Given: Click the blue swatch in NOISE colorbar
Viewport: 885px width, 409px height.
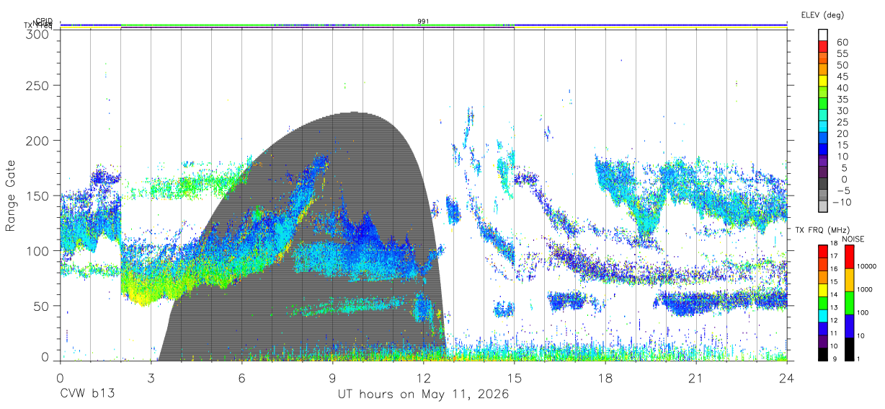Looking at the screenshot, I should pyautogui.click(x=849, y=326).
